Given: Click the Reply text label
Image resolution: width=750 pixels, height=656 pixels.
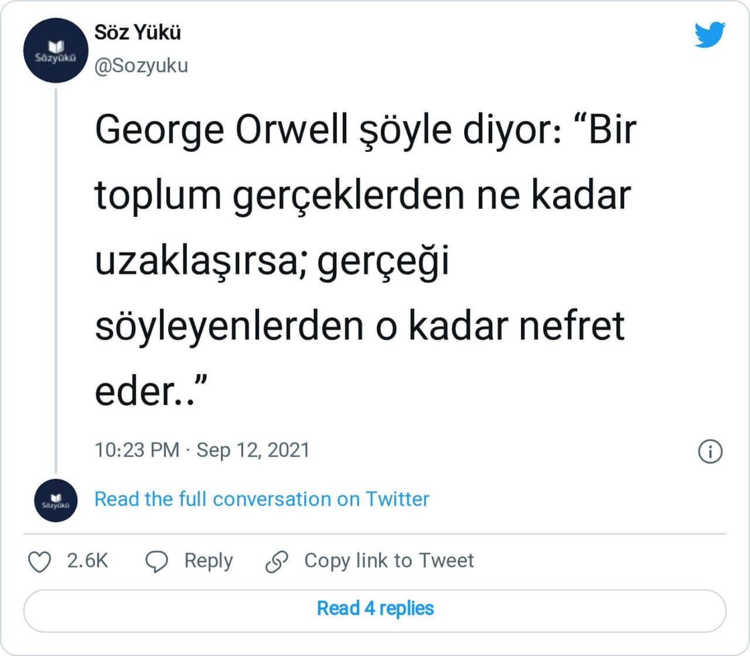Looking at the screenshot, I should 209,560.
